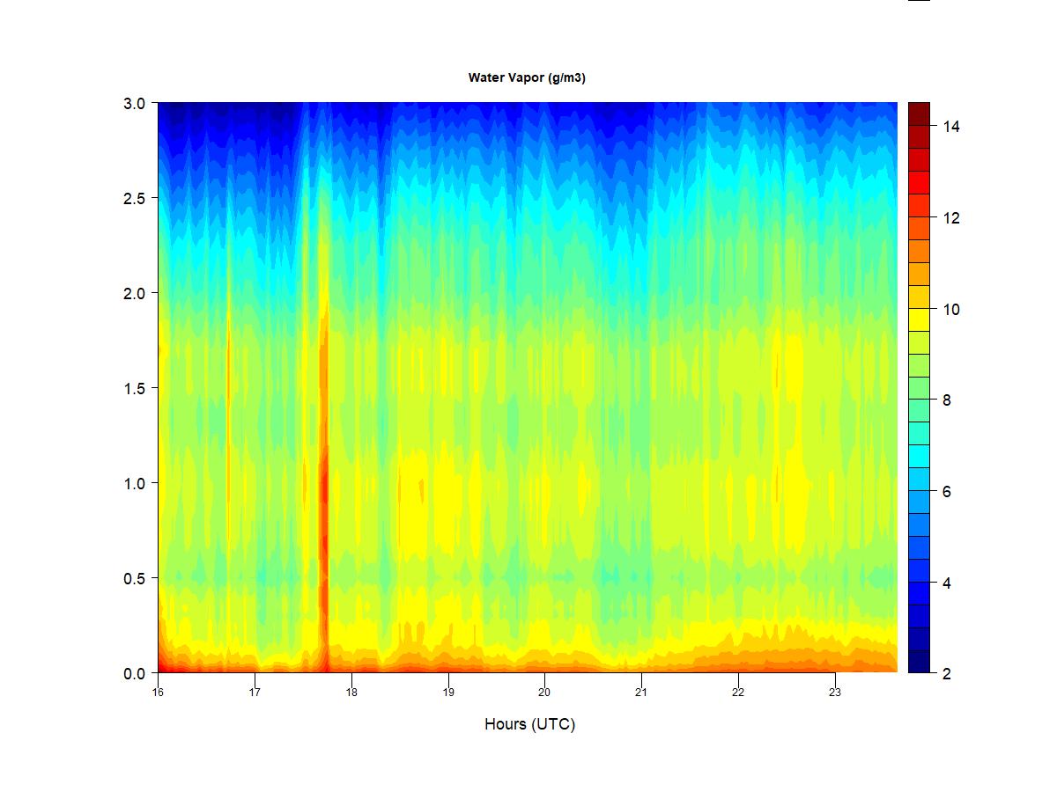
Task: Click the 19 hour tick on x-axis
Action: tap(448, 692)
